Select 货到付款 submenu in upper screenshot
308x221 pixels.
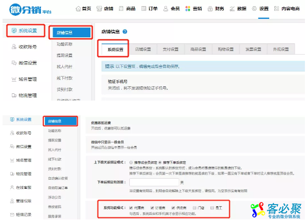(x=64, y=89)
